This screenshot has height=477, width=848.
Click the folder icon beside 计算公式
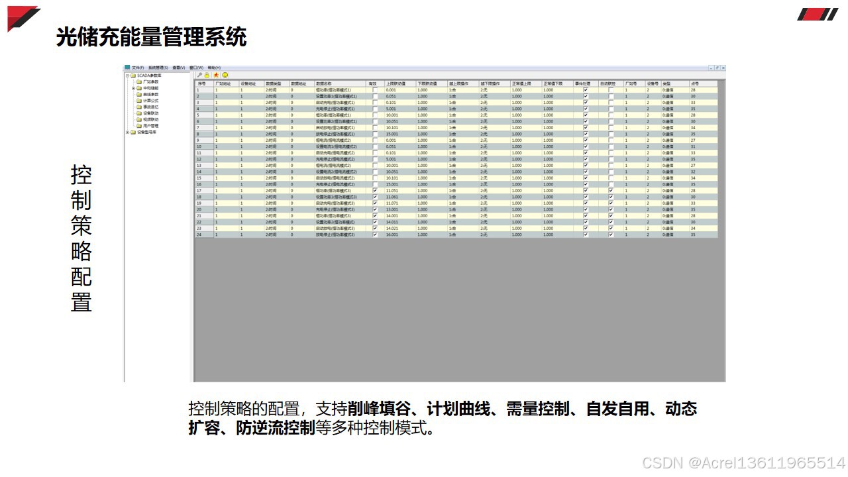pyautogui.click(x=138, y=101)
